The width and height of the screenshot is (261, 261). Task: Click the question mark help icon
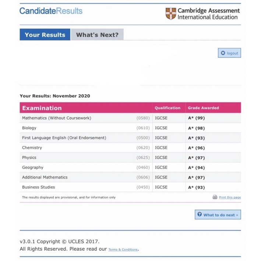click(x=200, y=214)
